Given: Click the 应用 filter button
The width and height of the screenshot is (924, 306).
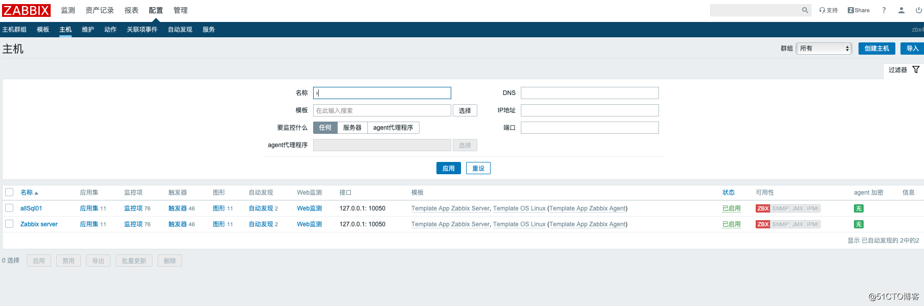Looking at the screenshot, I should (x=449, y=168).
